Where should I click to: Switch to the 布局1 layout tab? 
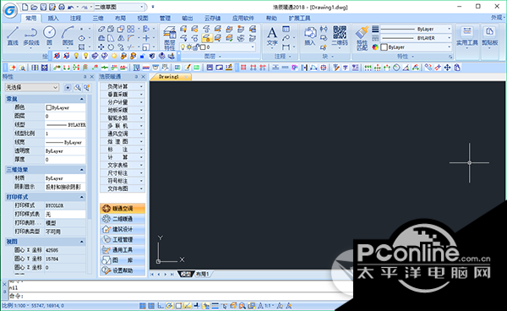(202, 274)
